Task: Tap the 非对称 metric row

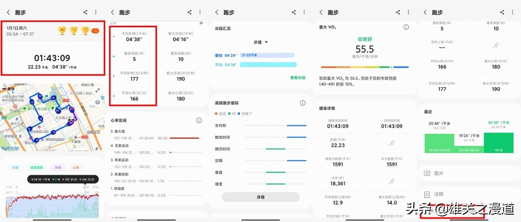Action: click(260, 126)
